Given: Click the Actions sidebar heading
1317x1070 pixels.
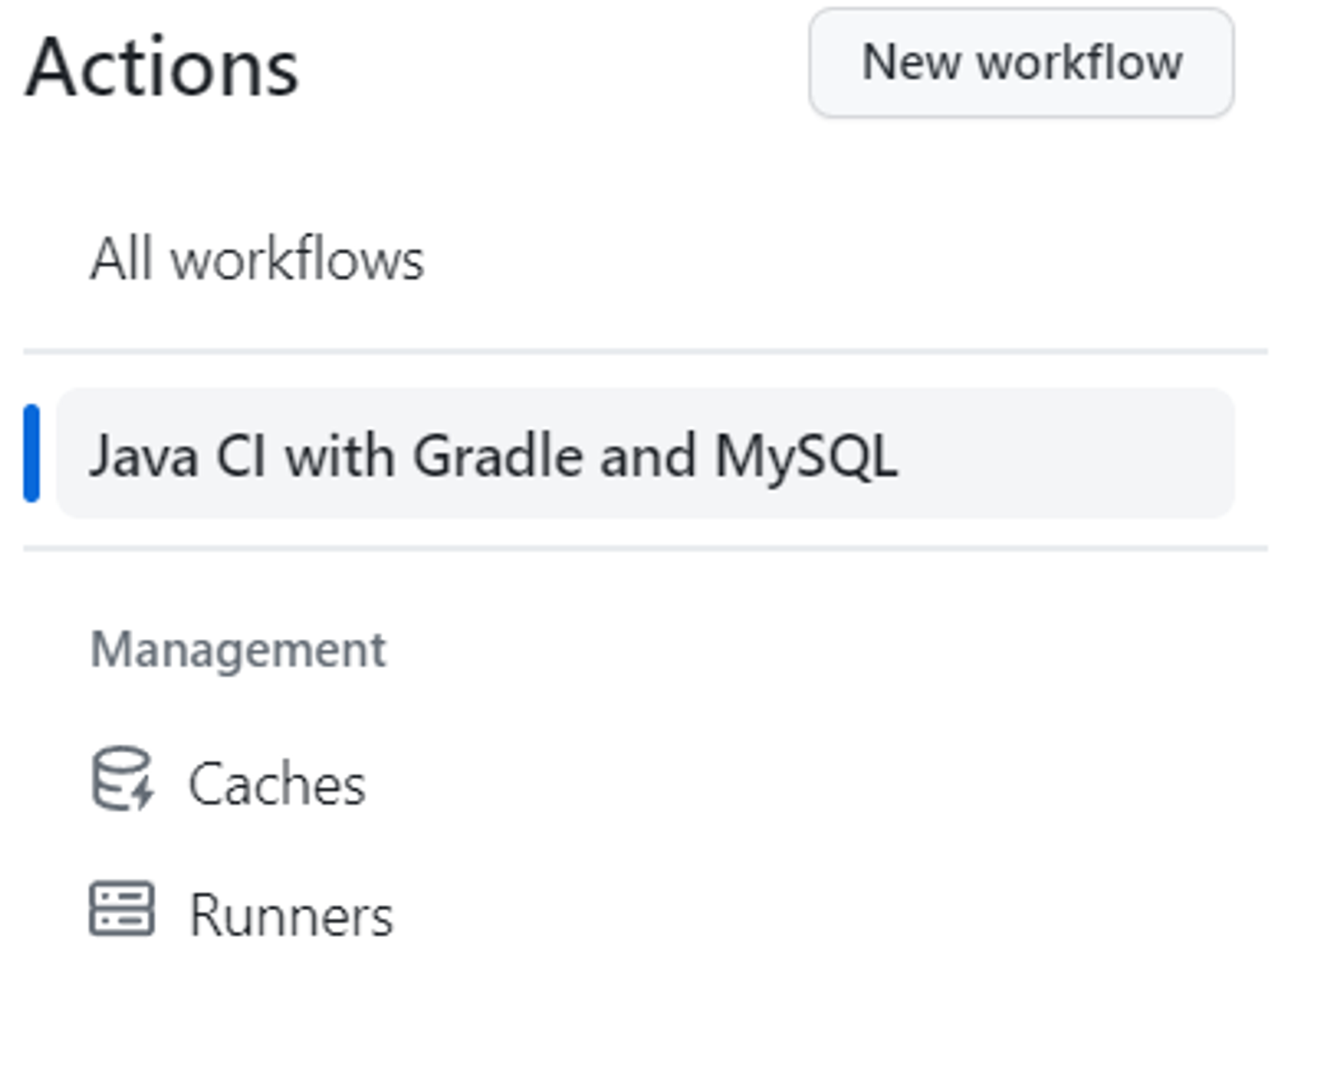Looking at the screenshot, I should 162,67.
